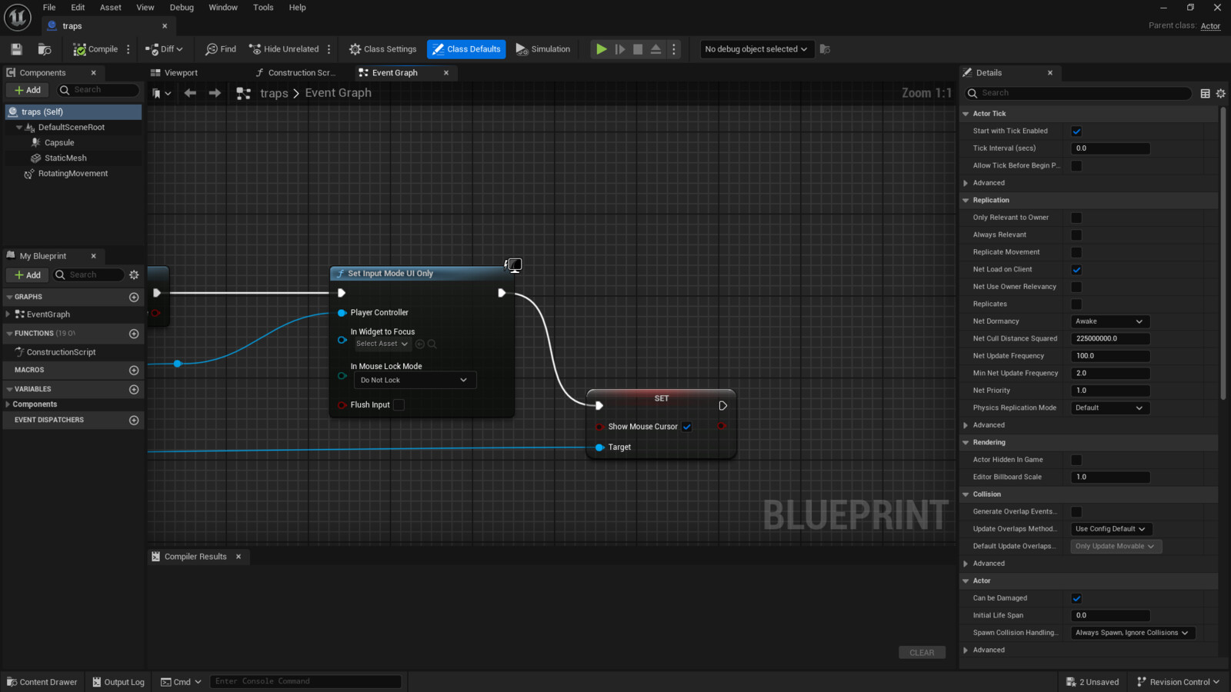Open Class Settings

tap(382, 49)
